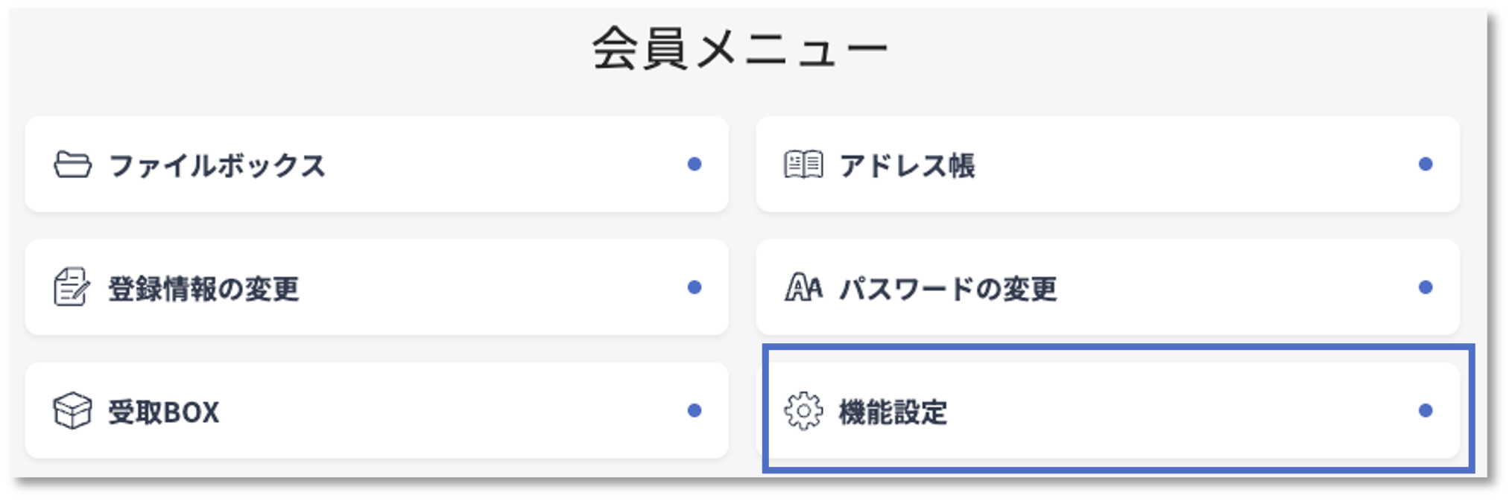Click the blue indicator dot next to パスワードの変更
The width and height of the screenshot is (1509, 501).
[x=1426, y=288]
